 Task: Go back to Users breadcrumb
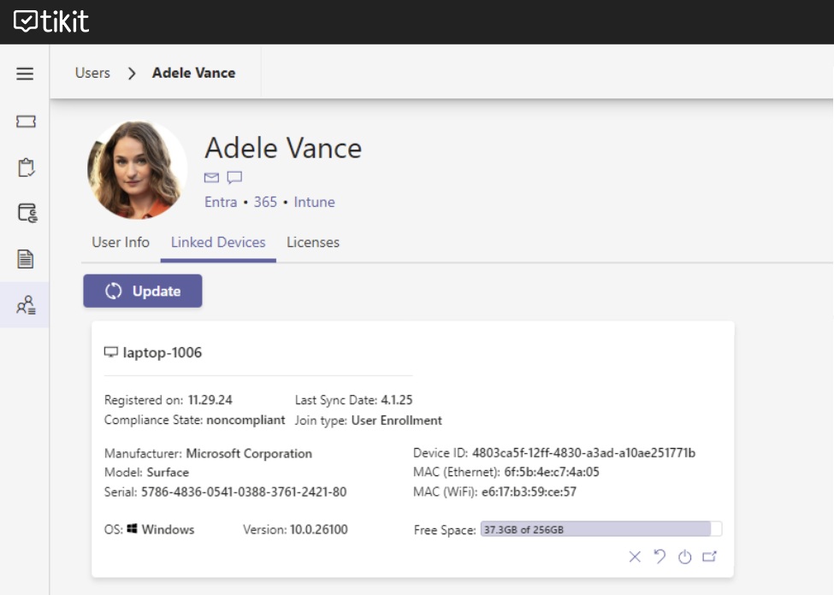pos(92,73)
